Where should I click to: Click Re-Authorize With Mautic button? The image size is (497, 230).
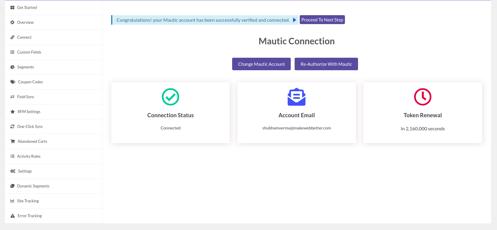pos(326,64)
